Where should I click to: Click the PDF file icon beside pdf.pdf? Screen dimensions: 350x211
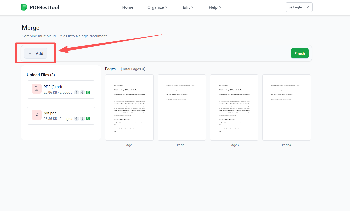point(36,115)
